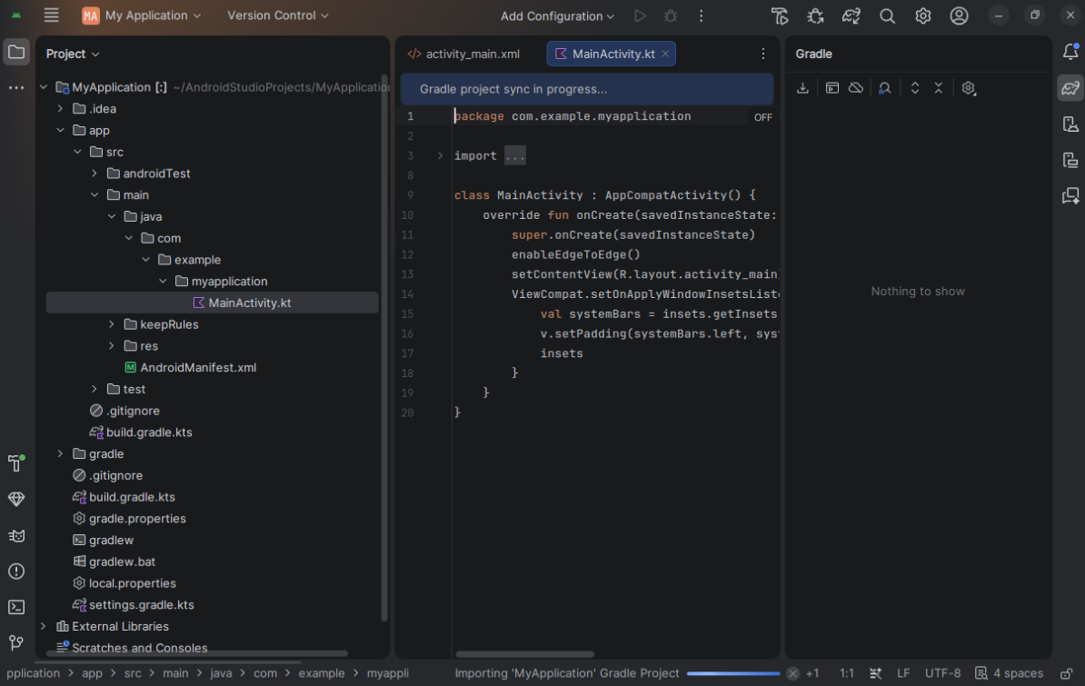Viewport: 1085px width, 686px height.
Task: Expand the .idea folder
Action: (x=60, y=109)
